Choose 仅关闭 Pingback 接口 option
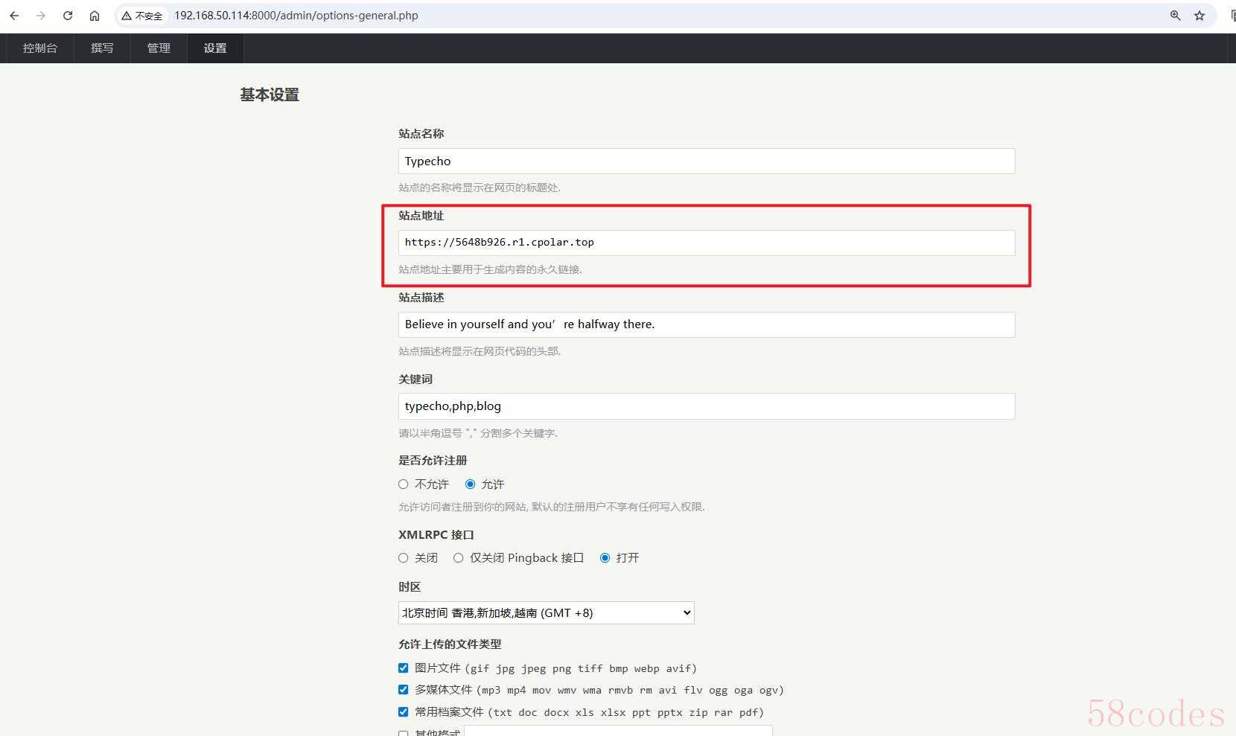The image size is (1236, 736). coord(459,558)
